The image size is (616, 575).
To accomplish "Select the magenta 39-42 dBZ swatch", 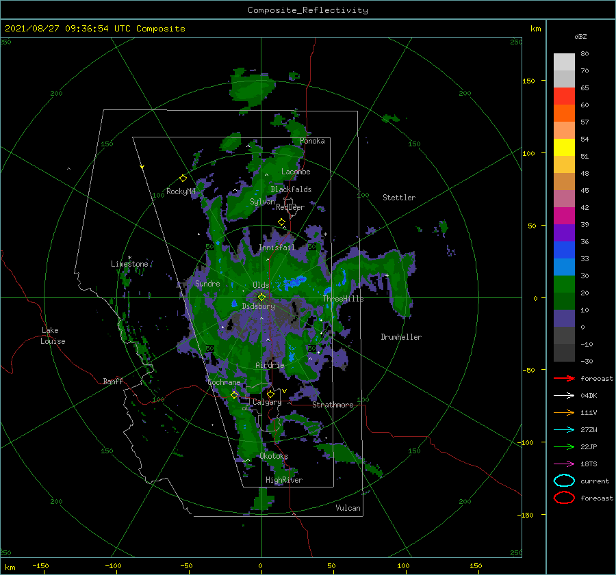I will click(x=564, y=216).
